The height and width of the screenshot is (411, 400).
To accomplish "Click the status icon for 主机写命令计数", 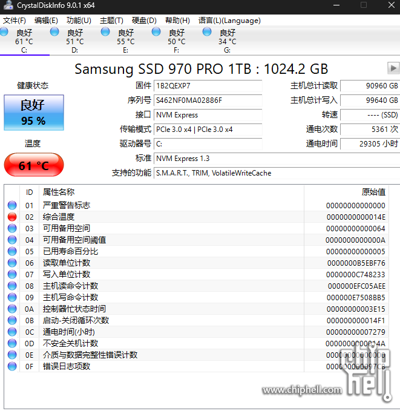I will [12, 297].
